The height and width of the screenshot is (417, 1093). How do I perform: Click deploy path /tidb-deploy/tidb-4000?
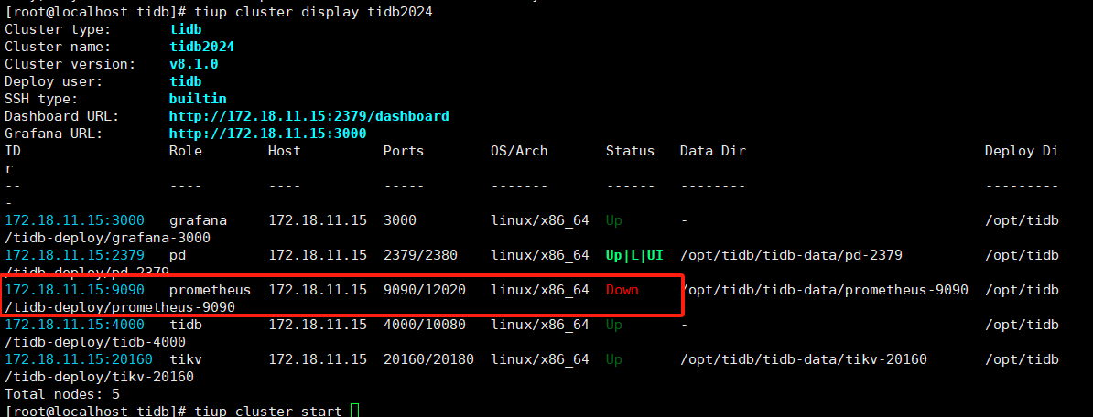point(95,342)
